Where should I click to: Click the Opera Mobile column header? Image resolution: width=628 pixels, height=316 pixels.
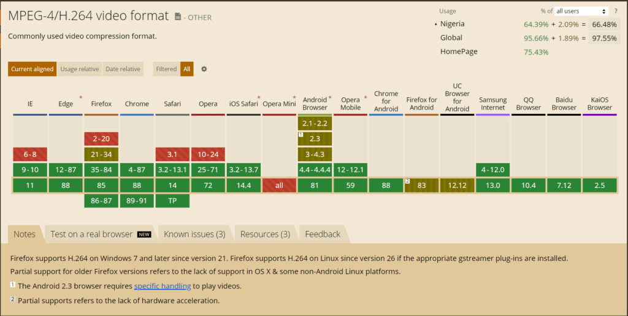(350, 103)
